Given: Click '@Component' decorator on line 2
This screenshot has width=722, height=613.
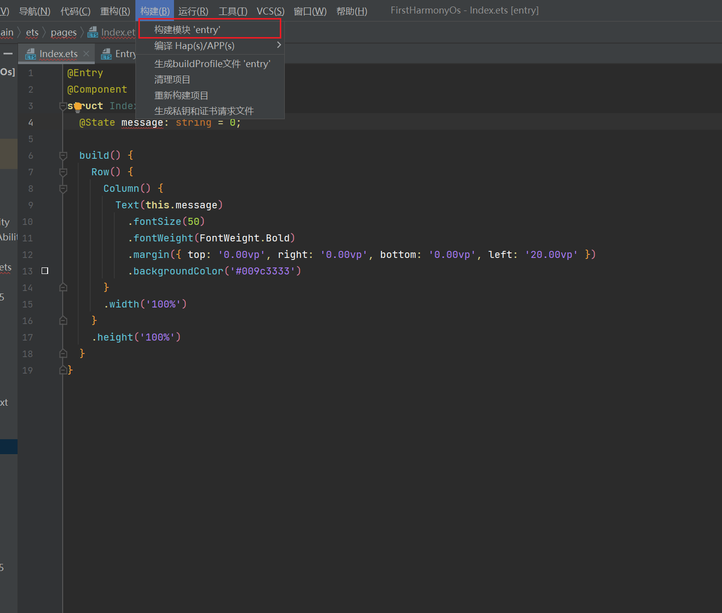Looking at the screenshot, I should [97, 89].
